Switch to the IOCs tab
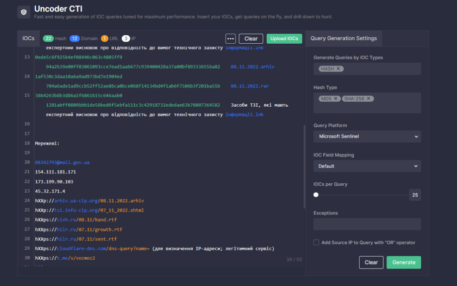The height and width of the screenshot is (286, 457). 28,38
